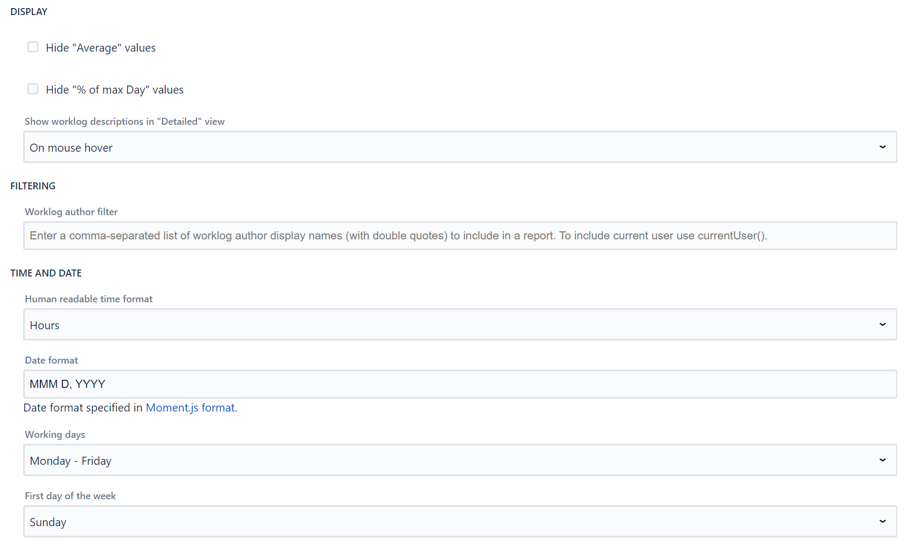Click the Hide "% of max Day" label text
This screenshot has width=908, height=560.
(115, 90)
